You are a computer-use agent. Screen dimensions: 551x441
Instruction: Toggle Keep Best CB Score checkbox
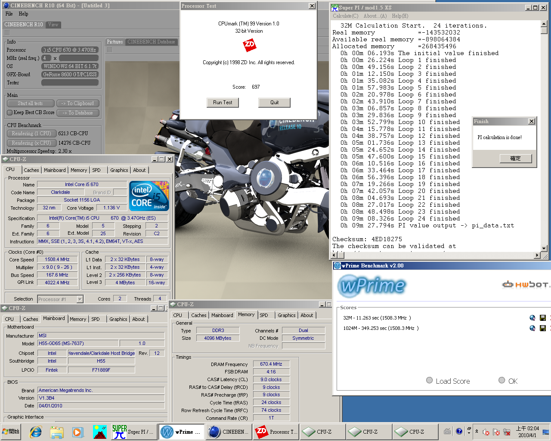pos(9,112)
